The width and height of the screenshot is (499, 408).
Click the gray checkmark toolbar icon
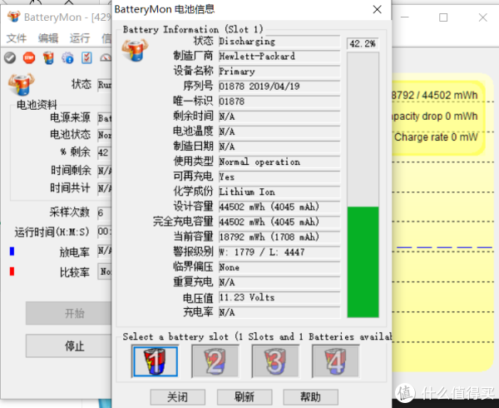coord(10,57)
